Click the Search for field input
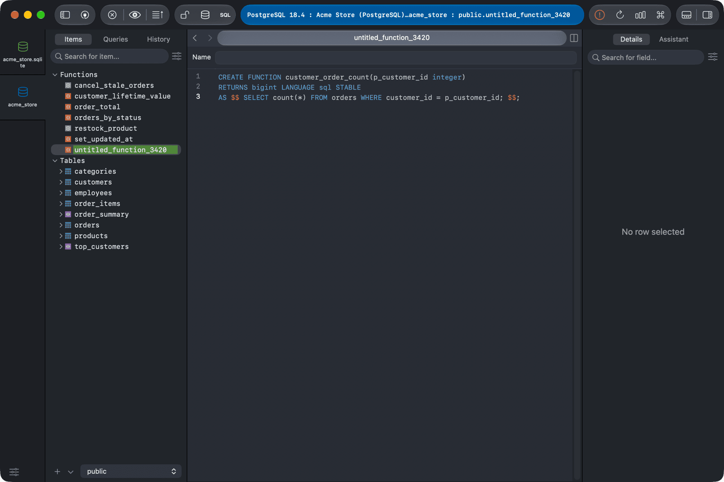Screen dimensions: 724x482 tap(645, 57)
